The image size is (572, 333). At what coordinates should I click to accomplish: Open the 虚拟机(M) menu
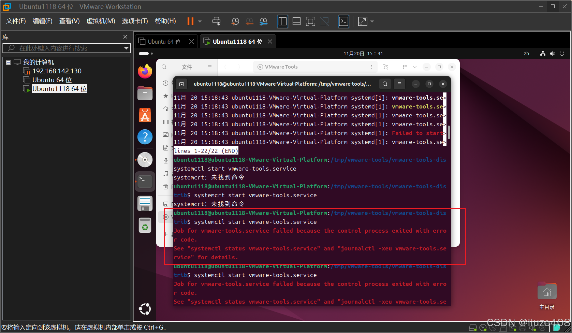pos(101,21)
